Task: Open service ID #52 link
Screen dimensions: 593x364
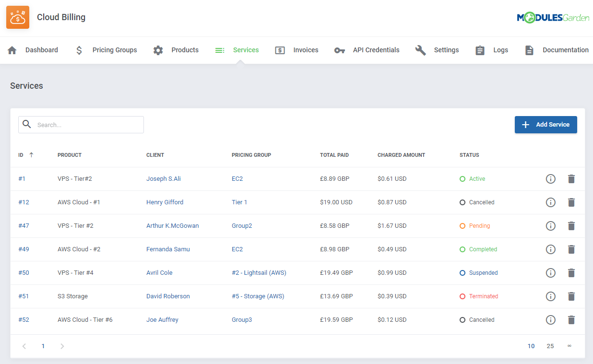Action: (x=24, y=320)
